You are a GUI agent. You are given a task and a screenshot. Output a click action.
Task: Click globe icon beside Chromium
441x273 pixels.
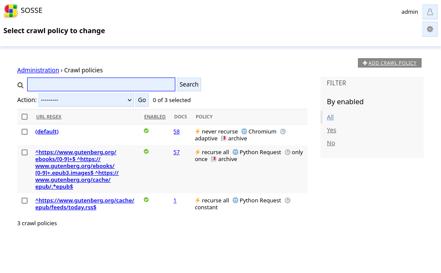244,131
